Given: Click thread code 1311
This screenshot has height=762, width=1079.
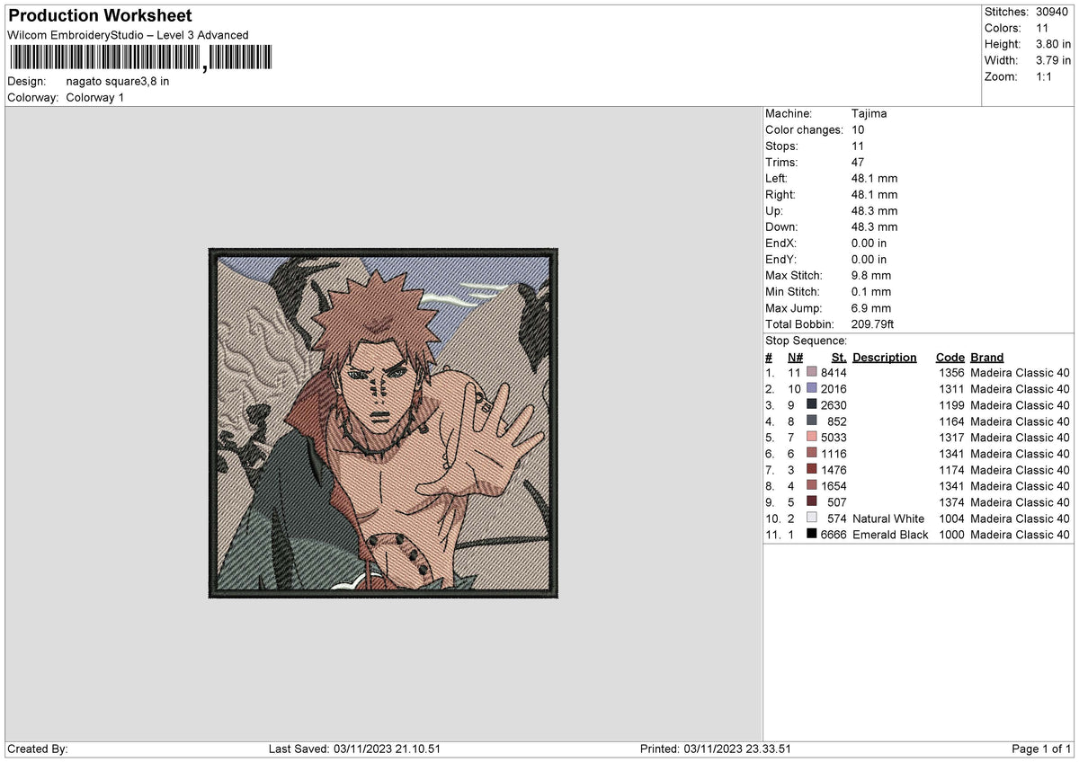Looking at the screenshot, I should point(950,389).
